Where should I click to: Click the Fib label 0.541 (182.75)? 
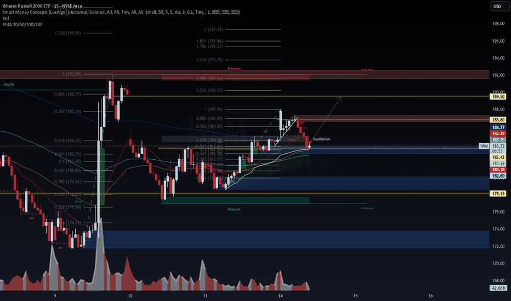(68, 154)
